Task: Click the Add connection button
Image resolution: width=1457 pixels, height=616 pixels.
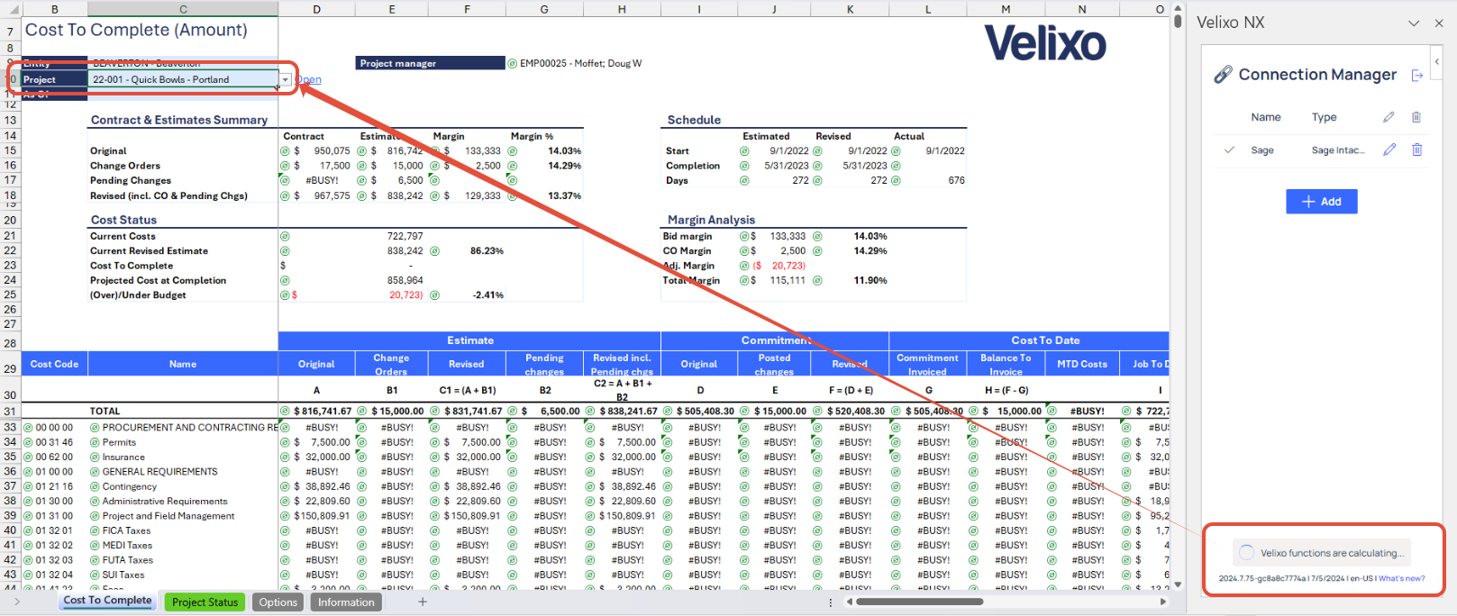Action: pyautogui.click(x=1321, y=202)
